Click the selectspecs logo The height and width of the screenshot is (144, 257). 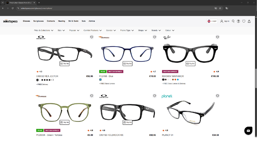pos(10,21)
